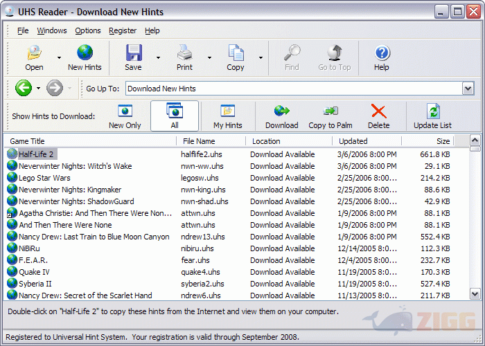Open the forward button history dropdown
485x346 pixels.
pyautogui.click(x=69, y=89)
